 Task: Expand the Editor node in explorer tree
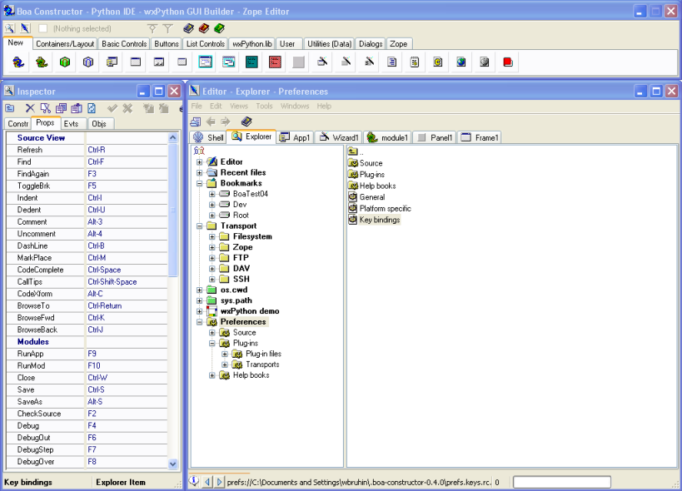(x=200, y=161)
